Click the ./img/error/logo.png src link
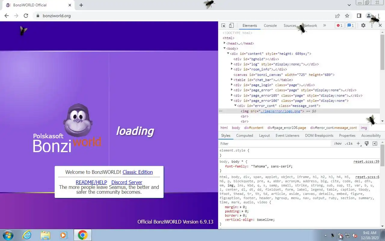The width and height of the screenshot is (385, 241). coord(280,111)
